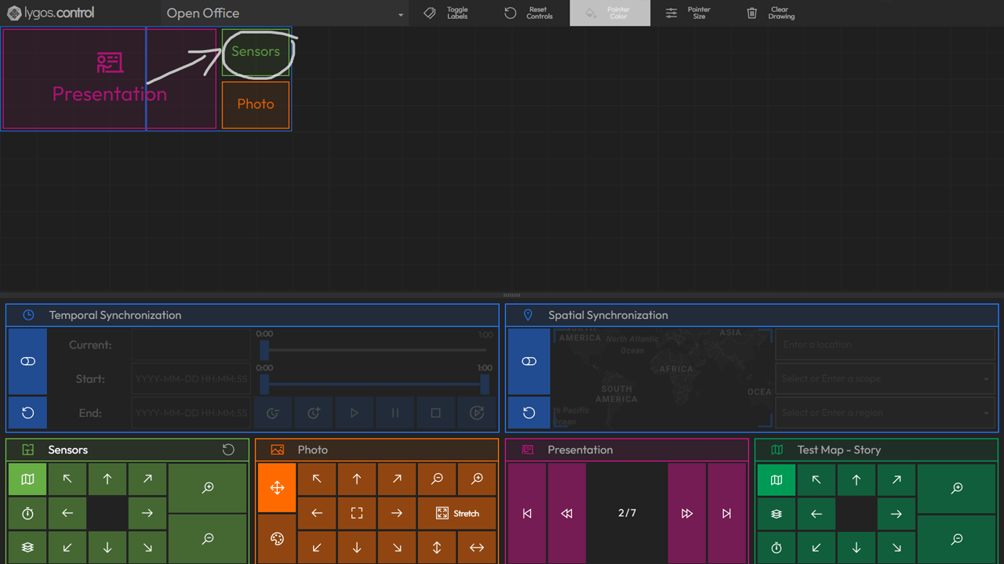This screenshot has height=564, width=1004.
Task: Click the Test Map zoom in icon
Action: point(957,488)
